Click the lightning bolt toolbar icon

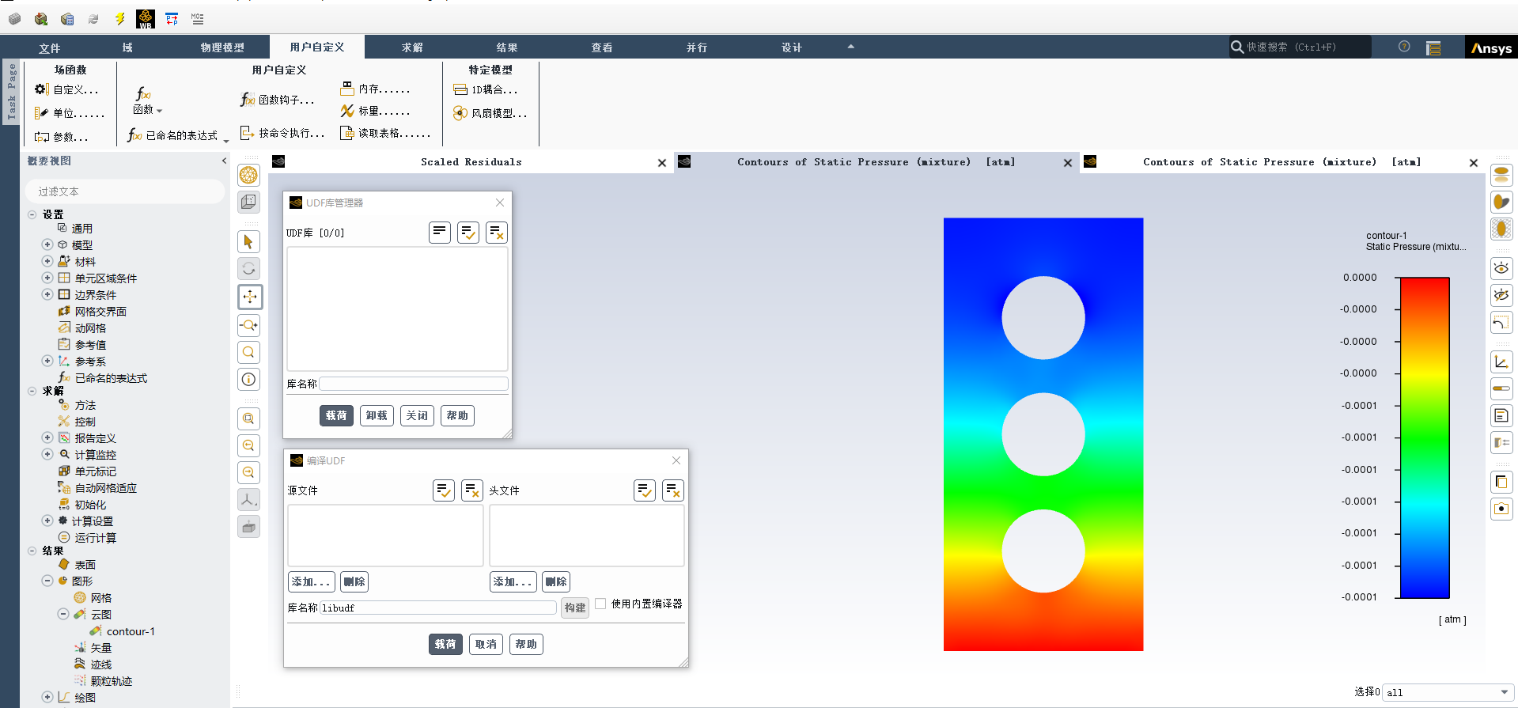(x=119, y=18)
